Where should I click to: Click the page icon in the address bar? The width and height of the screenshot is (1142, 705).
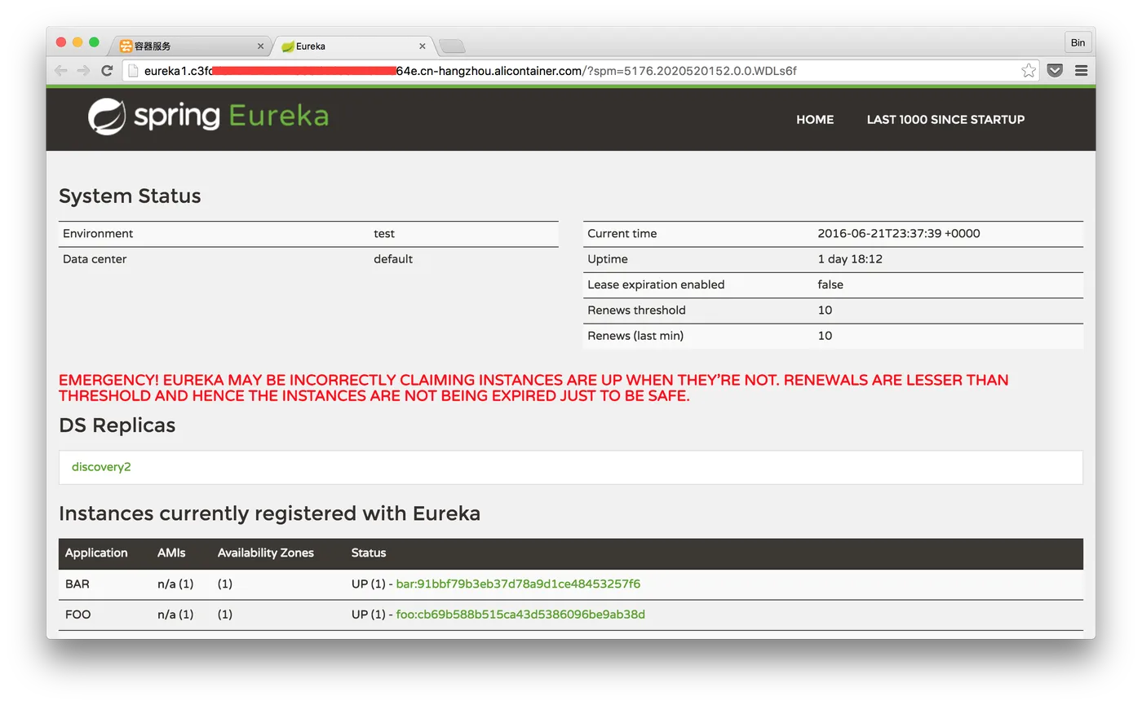pyautogui.click(x=134, y=71)
